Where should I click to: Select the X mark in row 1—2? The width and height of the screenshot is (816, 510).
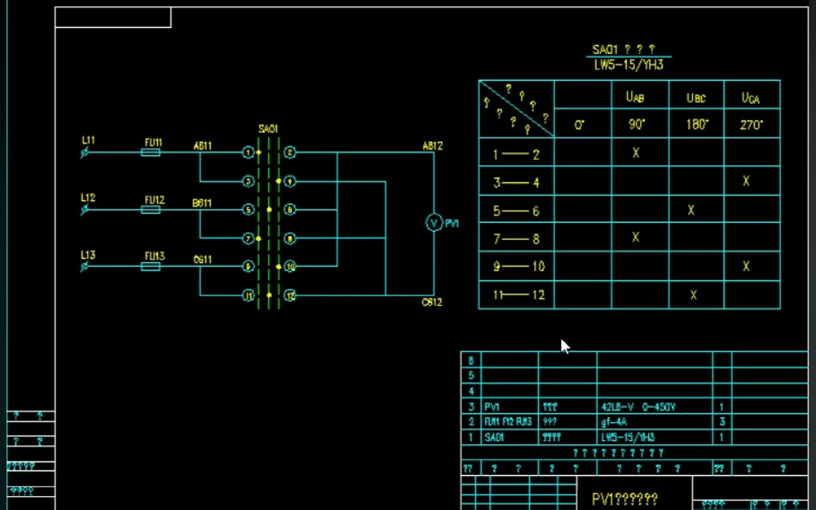[636, 153]
